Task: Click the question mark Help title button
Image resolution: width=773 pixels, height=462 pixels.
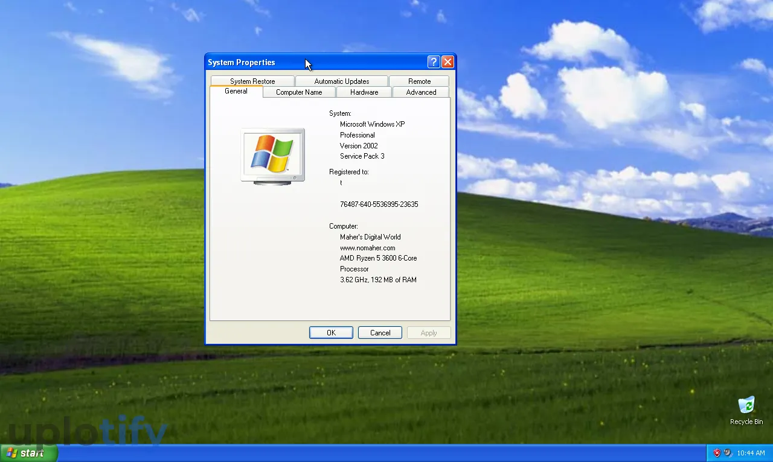Action: point(433,62)
